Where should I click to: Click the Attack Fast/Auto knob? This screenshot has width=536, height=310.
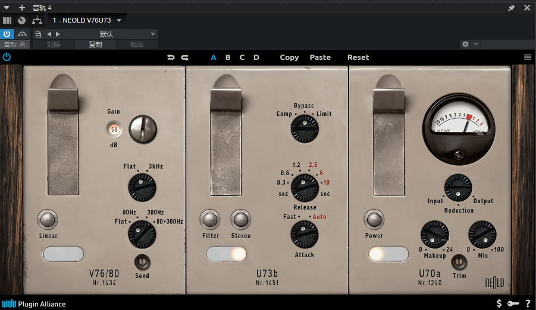(x=304, y=234)
